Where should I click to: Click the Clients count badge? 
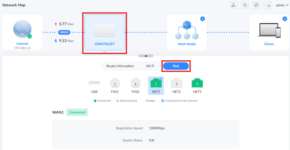pyautogui.click(x=285, y=19)
